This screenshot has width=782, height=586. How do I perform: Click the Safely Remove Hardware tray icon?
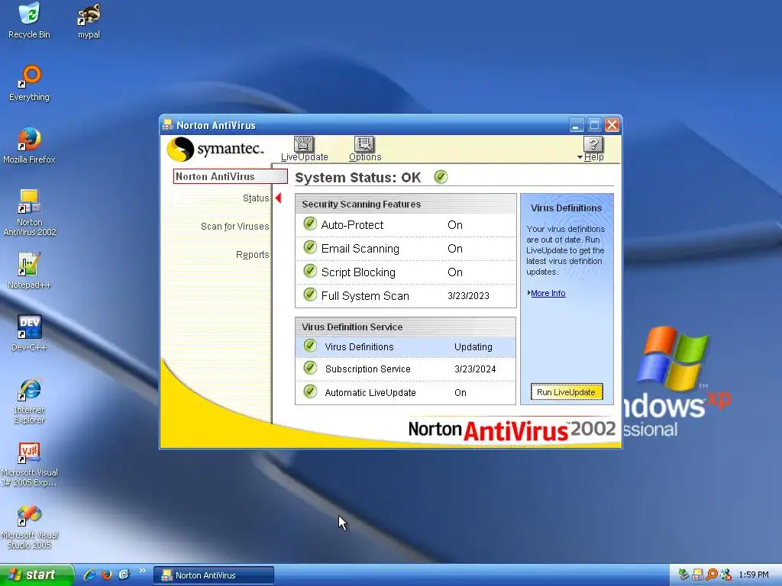coord(683,575)
